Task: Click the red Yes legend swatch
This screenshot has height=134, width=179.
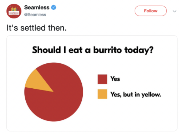Action: (x=102, y=79)
